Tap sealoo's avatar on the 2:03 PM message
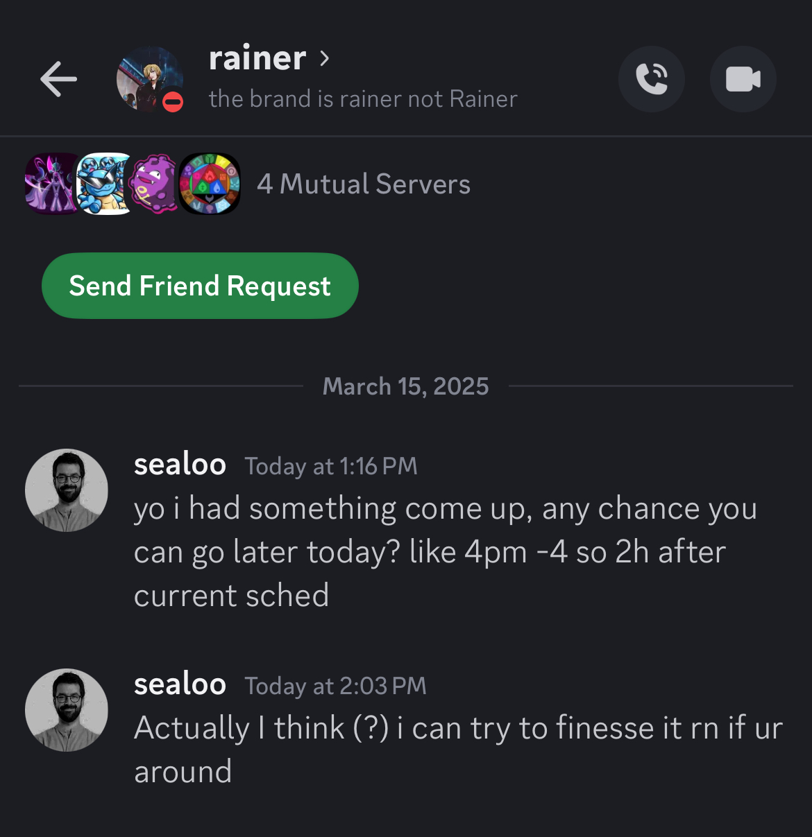The width and height of the screenshot is (812, 837). [x=67, y=709]
